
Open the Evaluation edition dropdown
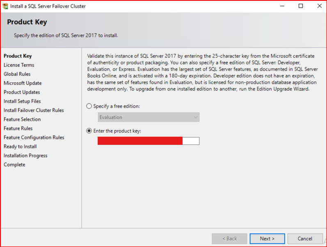(149, 117)
